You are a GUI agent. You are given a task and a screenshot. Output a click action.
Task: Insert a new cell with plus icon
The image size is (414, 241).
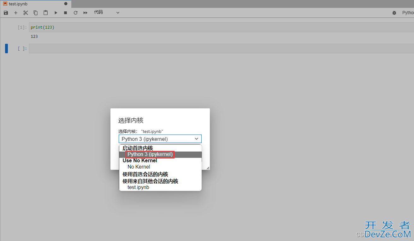pyautogui.click(x=16, y=13)
